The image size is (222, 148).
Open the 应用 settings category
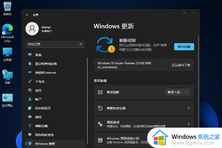pos(55,90)
